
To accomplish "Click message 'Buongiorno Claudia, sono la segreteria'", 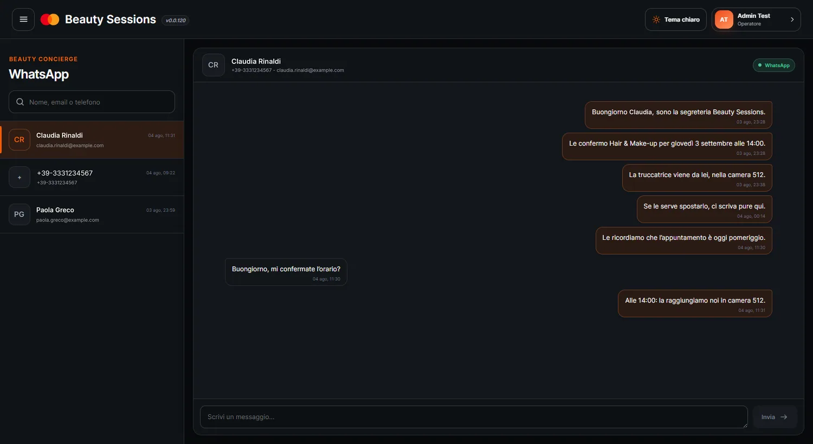I will [679, 115].
